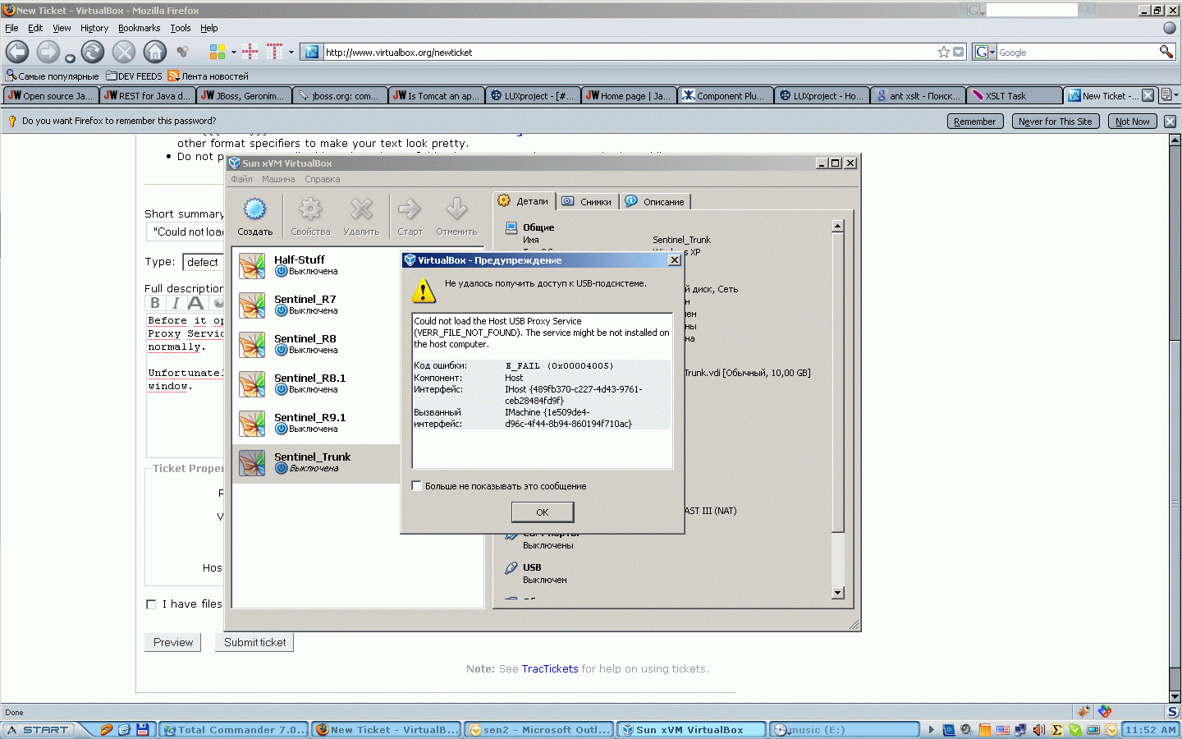Click the Never for This Site button

1056,122
